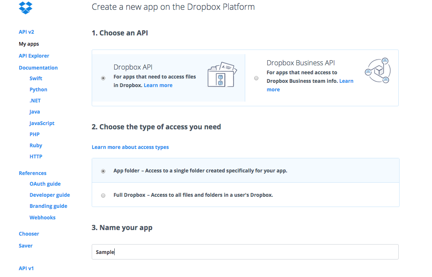The width and height of the screenshot is (432, 277).
Task: Select the Dropbox Business API option
Action: (256, 78)
